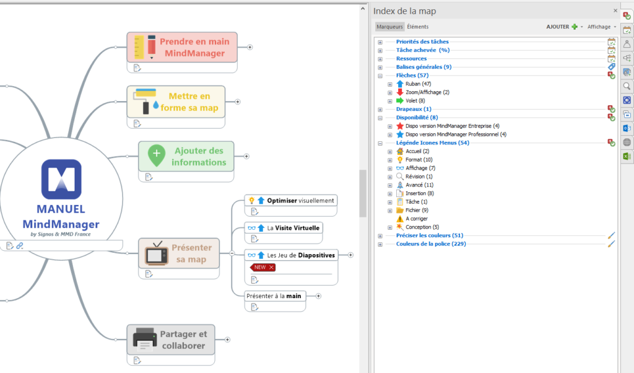Click the NEW badge under Les Jeu de Diapositives
Image resolution: width=634 pixels, height=373 pixels.
click(x=262, y=266)
